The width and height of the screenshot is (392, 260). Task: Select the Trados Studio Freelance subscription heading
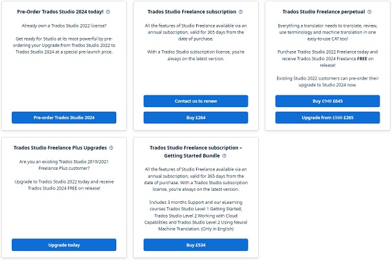point(191,12)
